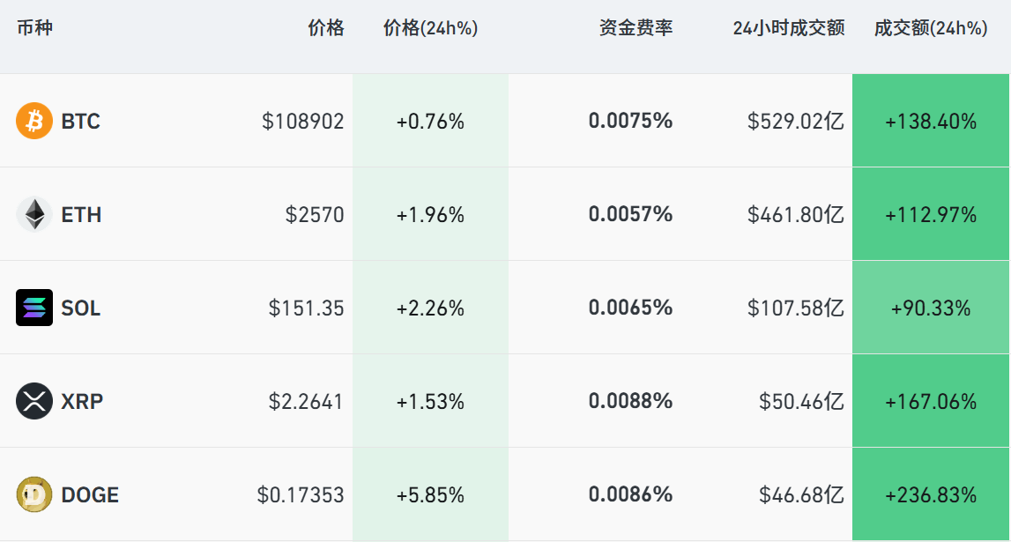Click the BTC funding rate 0.0075%

click(x=630, y=121)
